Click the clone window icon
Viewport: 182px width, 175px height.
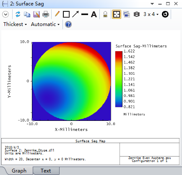127,14
